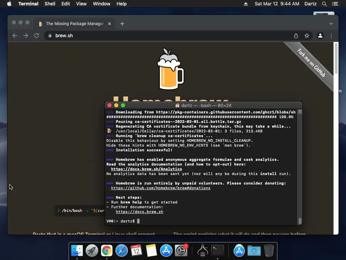Open the Apple menu
This screenshot has width=346, height=260.
(9, 4)
